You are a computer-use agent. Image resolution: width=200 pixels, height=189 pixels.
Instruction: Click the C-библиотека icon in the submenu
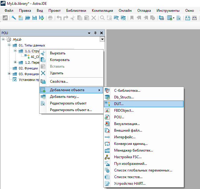(x=108, y=91)
